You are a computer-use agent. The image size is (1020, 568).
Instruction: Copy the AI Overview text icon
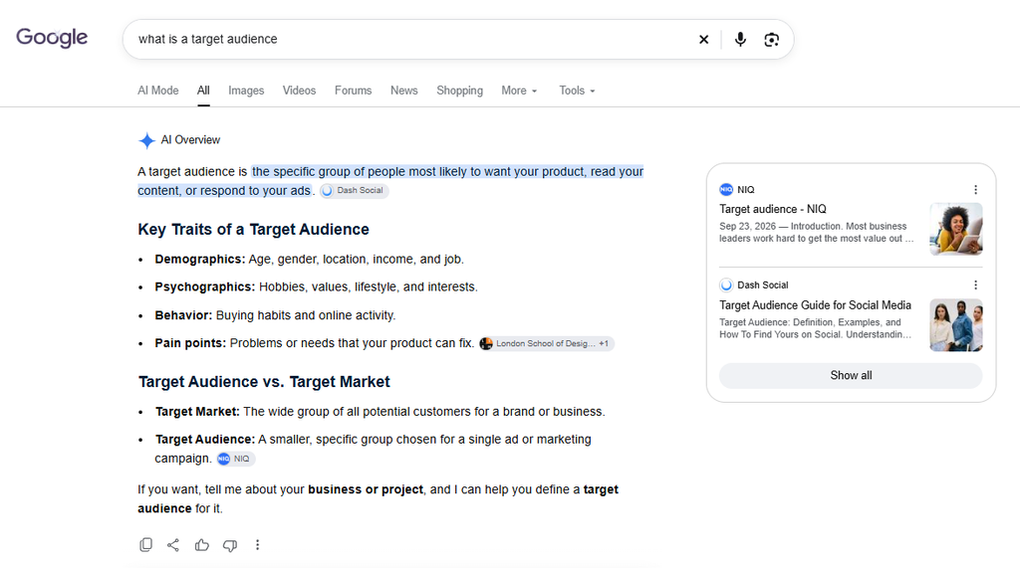click(x=145, y=544)
